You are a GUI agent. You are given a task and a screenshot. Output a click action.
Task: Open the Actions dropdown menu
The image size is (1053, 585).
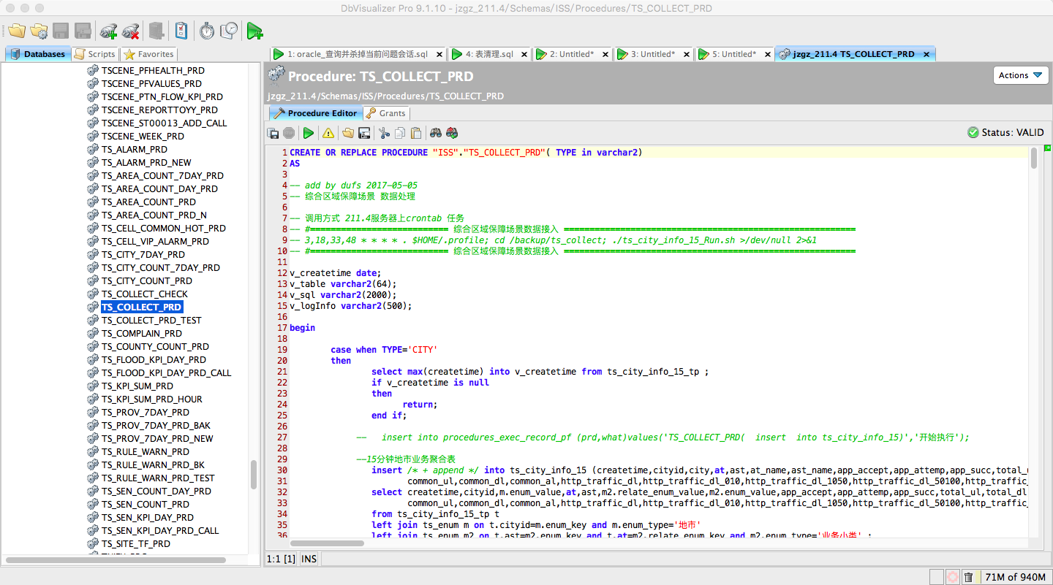point(1021,75)
